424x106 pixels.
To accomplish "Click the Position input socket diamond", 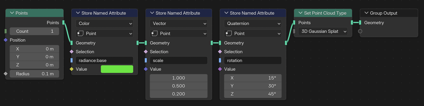I will [6, 40].
